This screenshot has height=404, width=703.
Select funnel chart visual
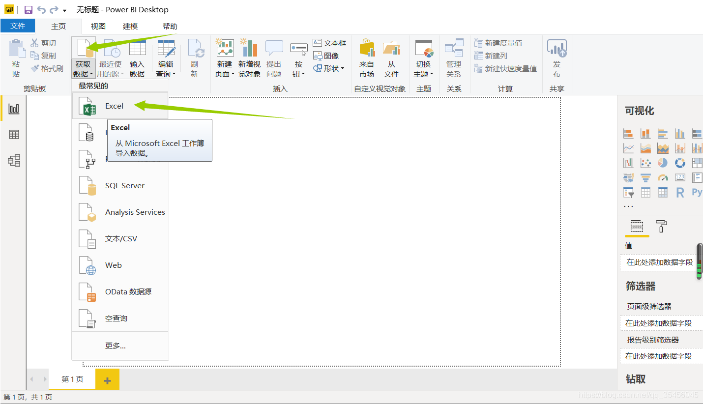[x=645, y=177]
